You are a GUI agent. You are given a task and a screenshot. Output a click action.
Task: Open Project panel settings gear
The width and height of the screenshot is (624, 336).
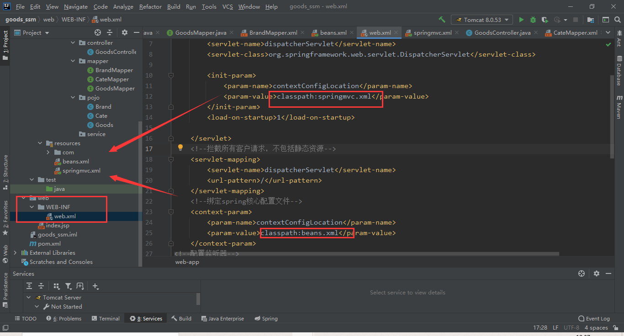pos(125,32)
